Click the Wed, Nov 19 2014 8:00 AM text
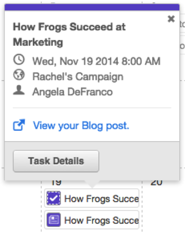This screenshot has width=185, height=233. 96,61
